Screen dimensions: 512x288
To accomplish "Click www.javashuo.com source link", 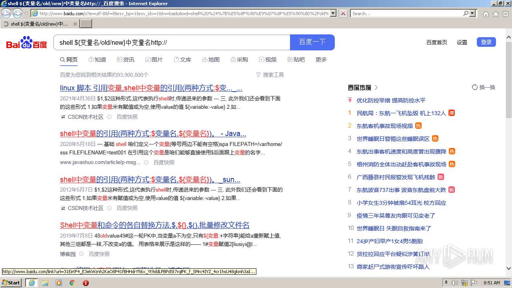I will click(x=100, y=162).
